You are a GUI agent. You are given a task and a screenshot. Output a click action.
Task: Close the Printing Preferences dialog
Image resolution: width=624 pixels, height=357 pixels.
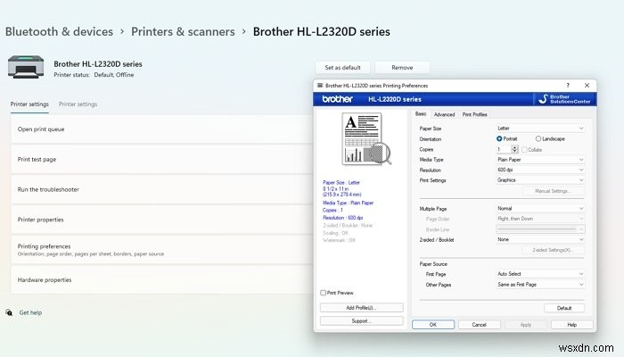tap(587, 86)
